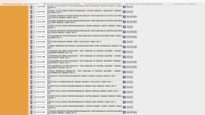Screen dimensions: 205x115
Task: Select 'İKLİM DEĞİŞİKLİĞİ BAŞKANLIĞI' row 14 description
Action: (x=86, y=72)
